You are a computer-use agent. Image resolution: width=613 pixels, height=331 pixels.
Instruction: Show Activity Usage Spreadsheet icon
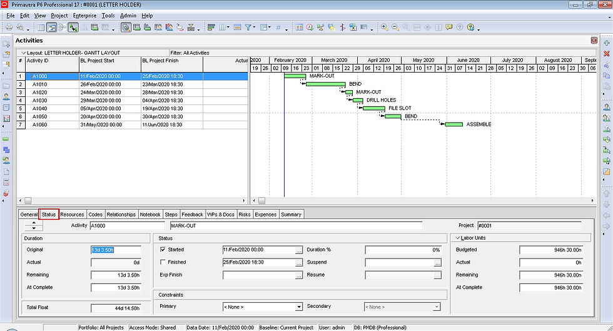coord(137,28)
